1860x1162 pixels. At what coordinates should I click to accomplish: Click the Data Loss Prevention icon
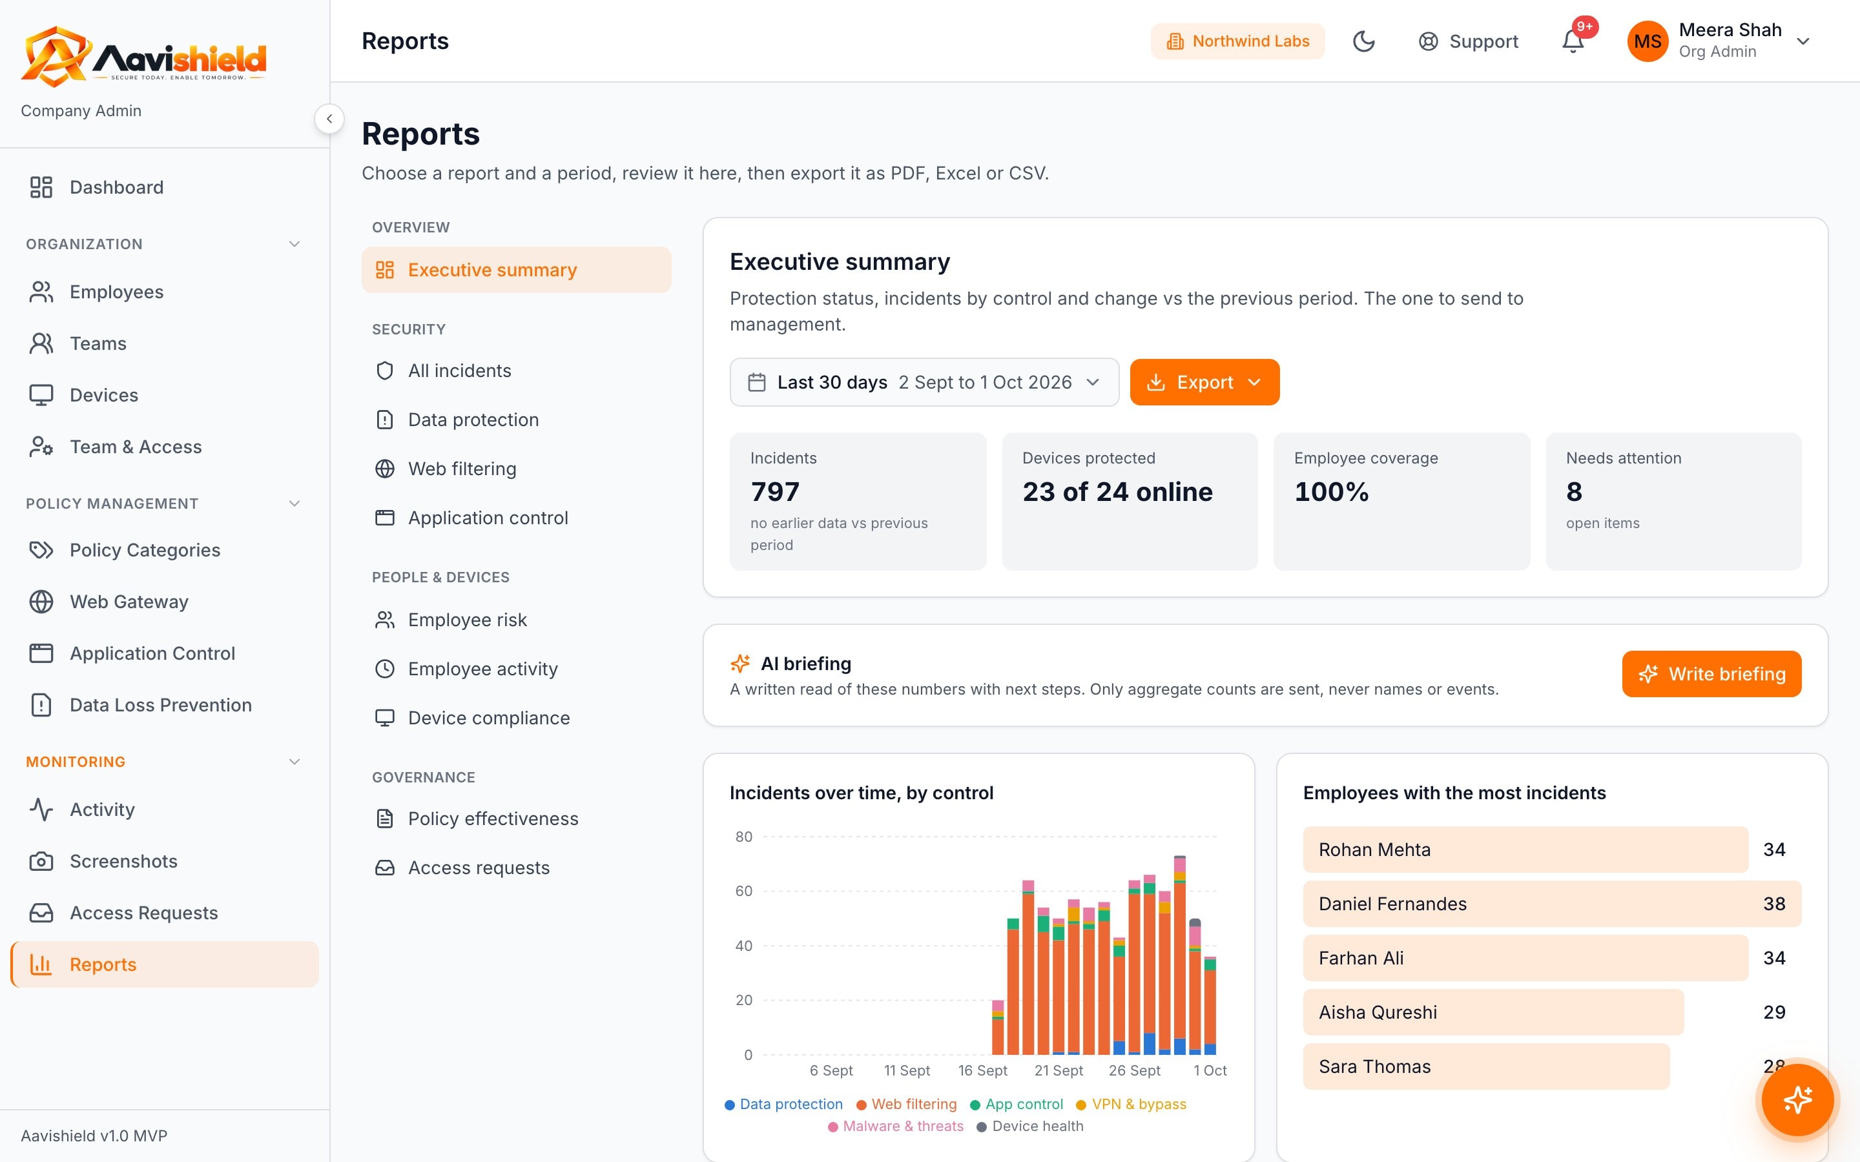(x=41, y=705)
